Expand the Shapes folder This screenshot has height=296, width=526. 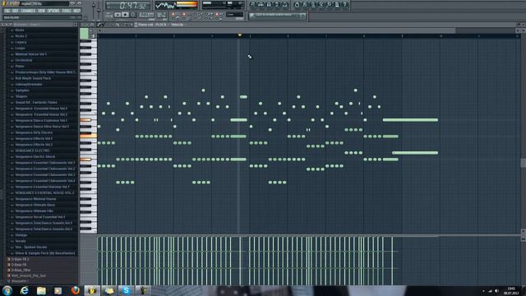pos(21,96)
